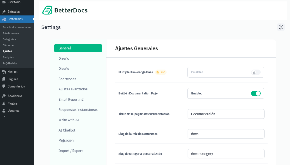Open the second Diseño tab above Shortcodes
Image resolution: width=290 pixels, height=165 pixels.
pos(64,69)
